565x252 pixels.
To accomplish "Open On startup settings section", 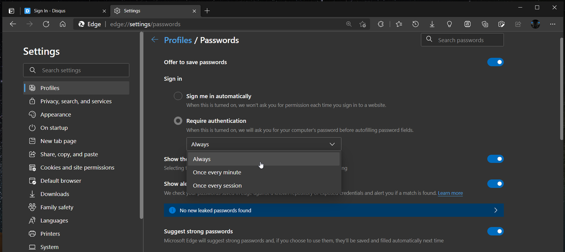I will [x=76, y=127].
